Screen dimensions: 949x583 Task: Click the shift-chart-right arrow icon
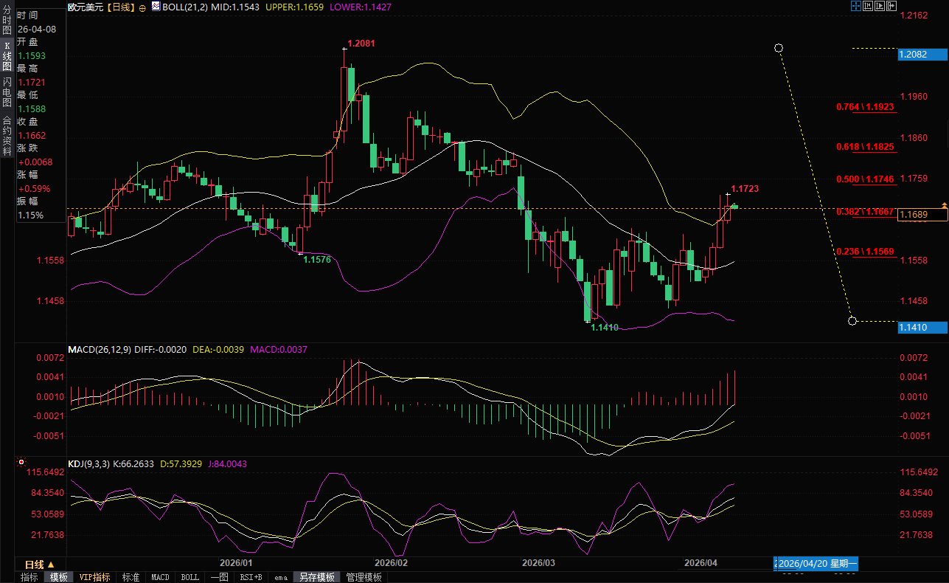[891, 6]
